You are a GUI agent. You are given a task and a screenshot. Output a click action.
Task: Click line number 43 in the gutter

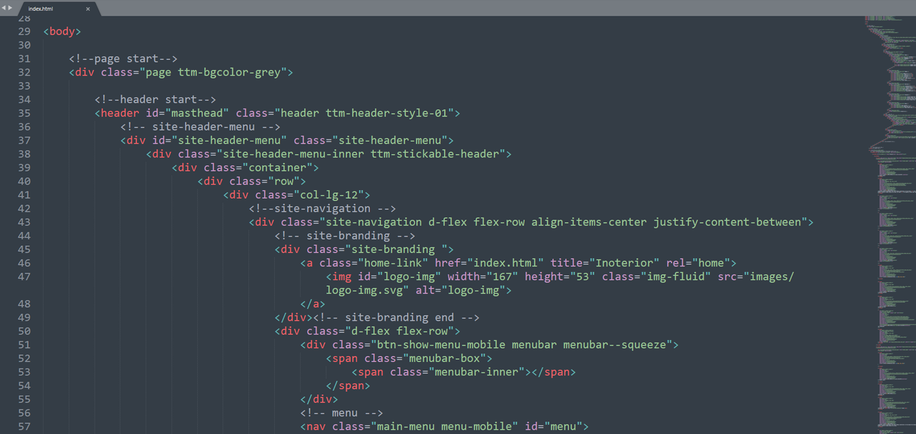[24, 223]
